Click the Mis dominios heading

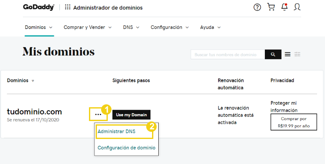tap(58, 51)
